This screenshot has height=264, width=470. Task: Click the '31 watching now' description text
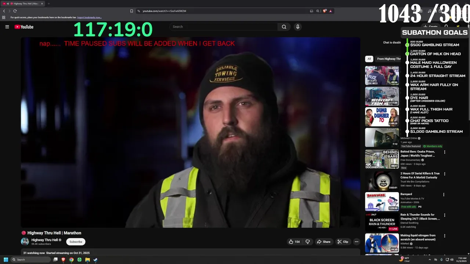pos(34,253)
